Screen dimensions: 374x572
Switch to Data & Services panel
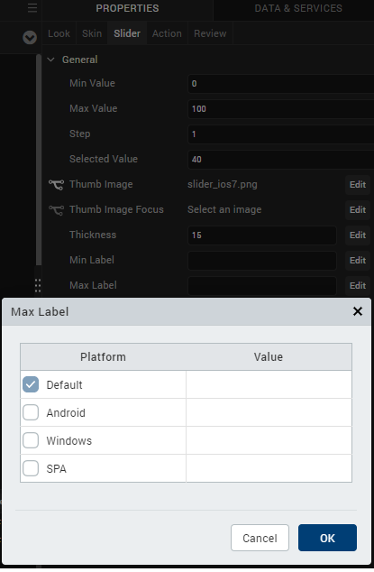coord(298,8)
